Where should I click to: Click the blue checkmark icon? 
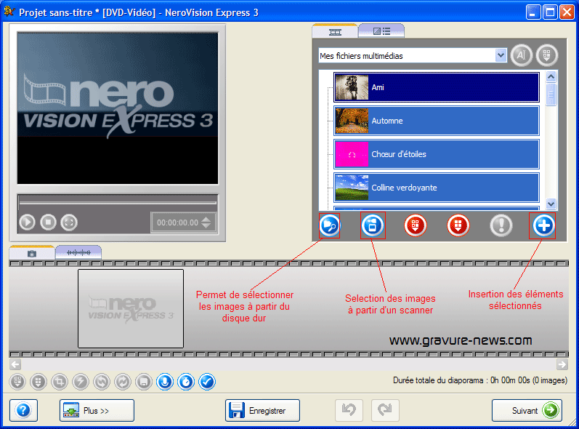pos(207,382)
